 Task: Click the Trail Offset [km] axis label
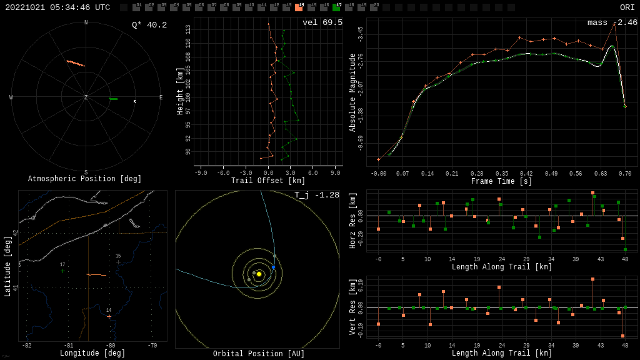268,181
